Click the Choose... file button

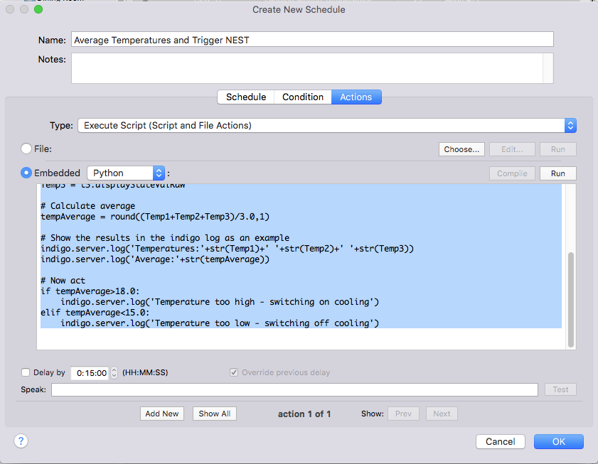tap(461, 149)
